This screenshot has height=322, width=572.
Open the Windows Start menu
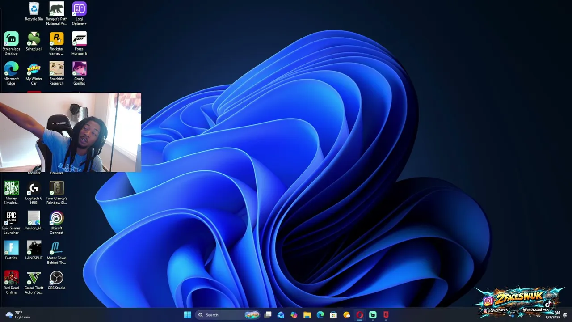[x=188, y=315]
